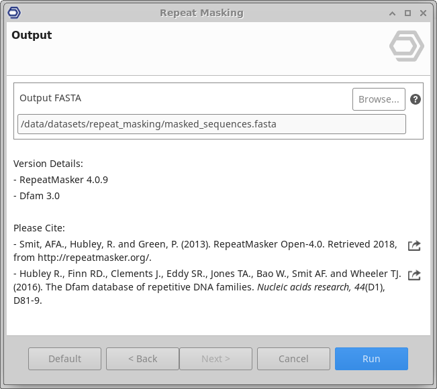437x389 pixels.
Task: Go back to the previous wizard page
Action: point(142,359)
